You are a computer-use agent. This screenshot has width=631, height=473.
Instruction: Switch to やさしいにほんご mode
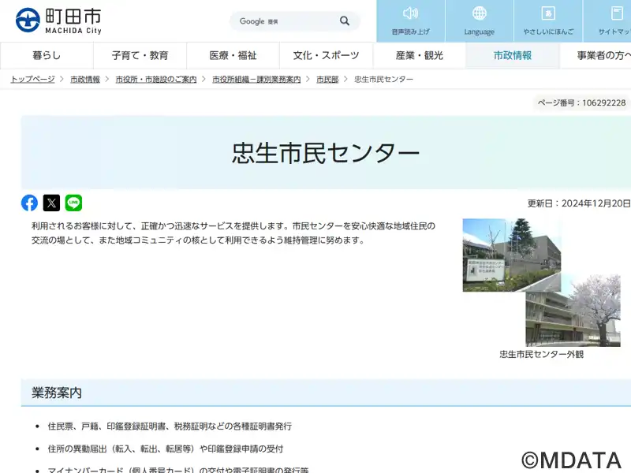[548, 21]
